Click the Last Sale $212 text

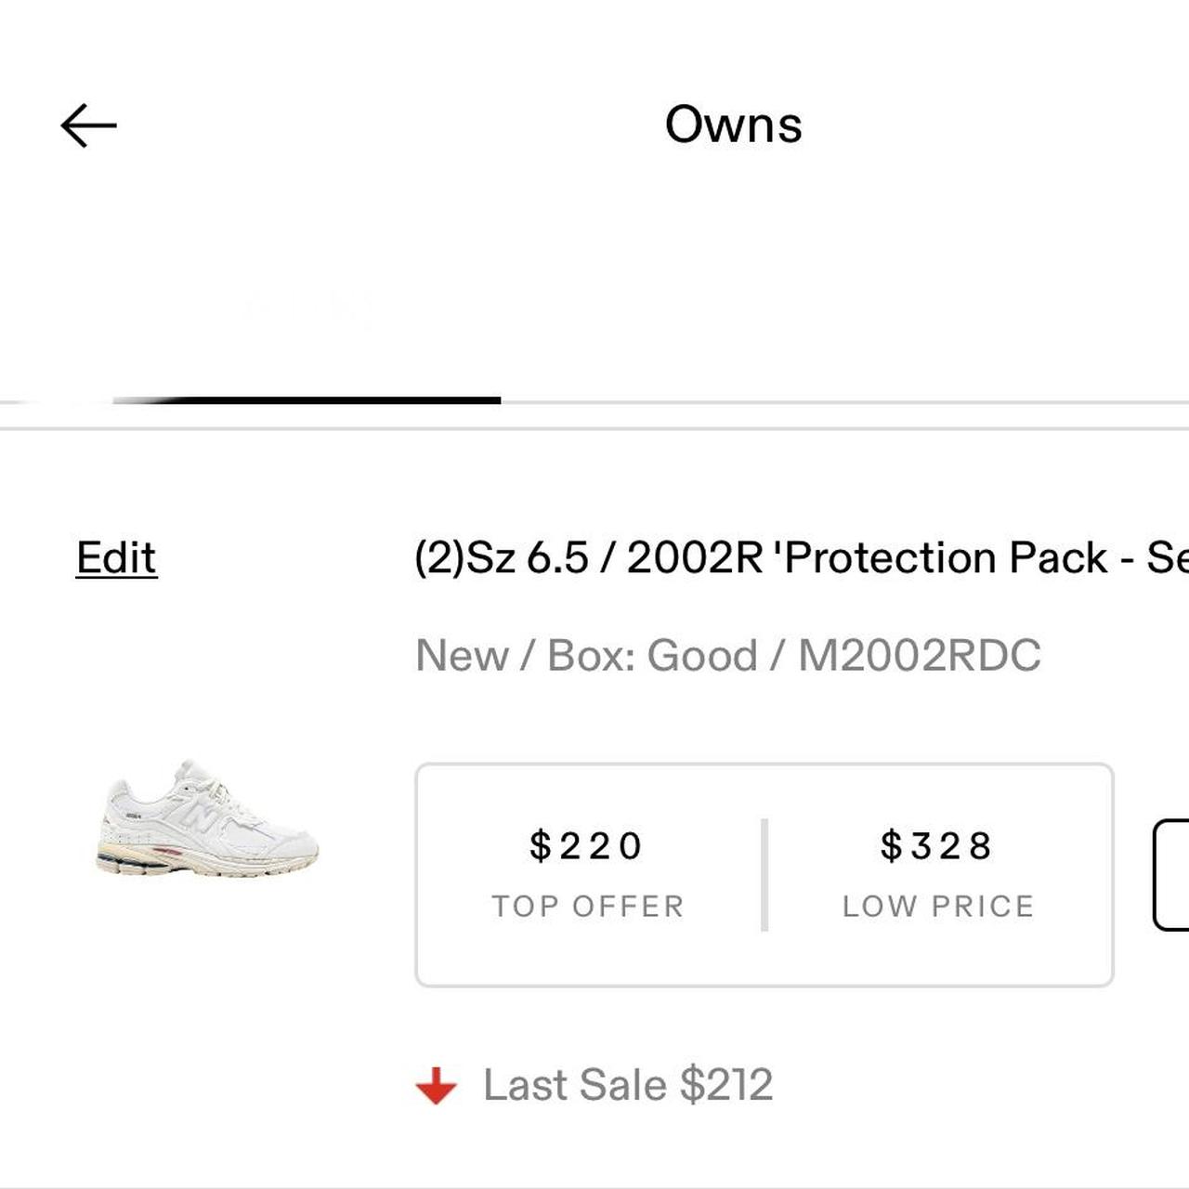pos(628,1085)
